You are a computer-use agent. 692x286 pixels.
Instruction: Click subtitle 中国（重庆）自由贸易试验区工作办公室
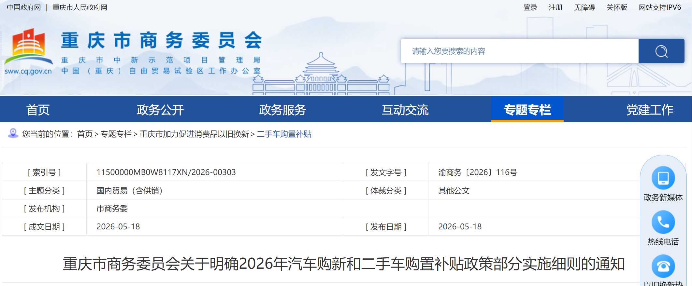tap(161, 71)
